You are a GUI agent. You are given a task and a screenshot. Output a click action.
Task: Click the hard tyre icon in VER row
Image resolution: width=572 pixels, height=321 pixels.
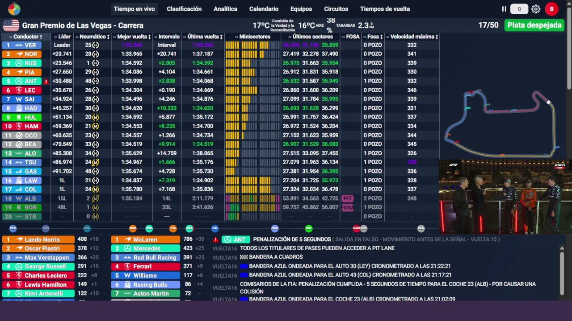[x=95, y=45]
